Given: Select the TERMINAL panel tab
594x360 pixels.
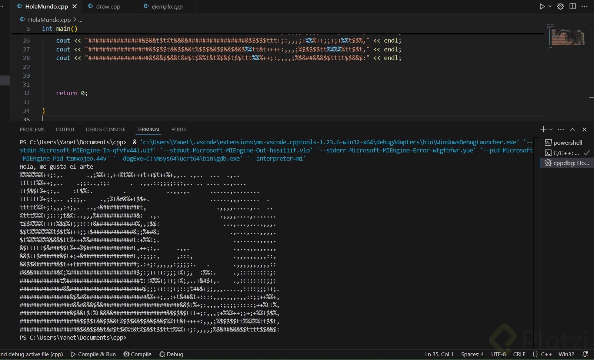Looking at the screenshot, I should [x=148, y=129].
